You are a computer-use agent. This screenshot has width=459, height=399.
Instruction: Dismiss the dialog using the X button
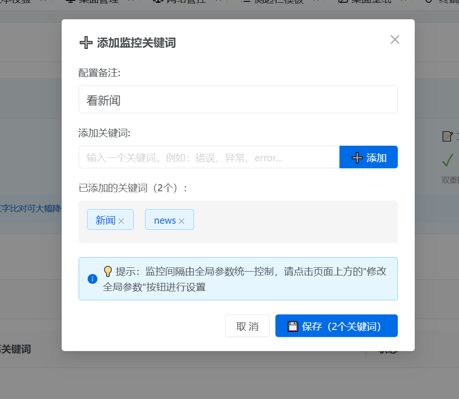395,39
